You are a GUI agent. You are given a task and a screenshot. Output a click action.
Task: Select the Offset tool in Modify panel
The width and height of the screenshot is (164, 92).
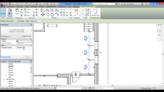click(x=47, y=10)
